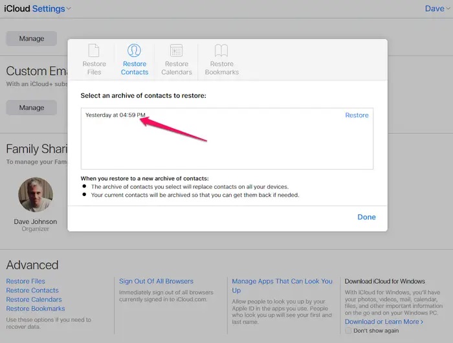Click Done to close the dialog
Screen dimensions: 453x343
pos(367,217)
